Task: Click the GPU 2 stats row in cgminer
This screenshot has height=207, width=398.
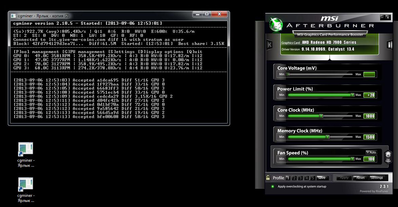Action: pos(108,64)
